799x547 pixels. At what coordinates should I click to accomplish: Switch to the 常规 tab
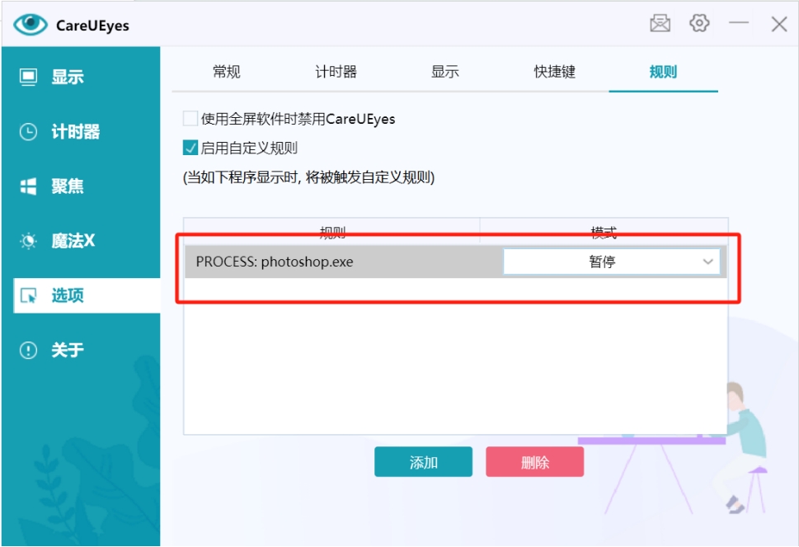coord(226,72)
